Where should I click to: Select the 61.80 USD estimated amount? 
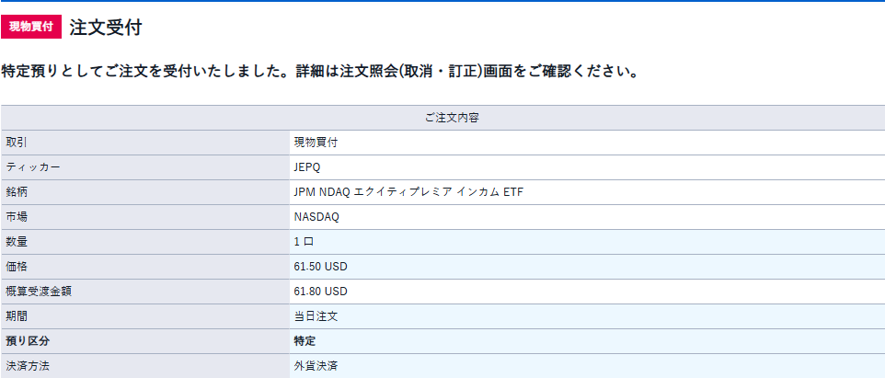(x=320, y=292)
